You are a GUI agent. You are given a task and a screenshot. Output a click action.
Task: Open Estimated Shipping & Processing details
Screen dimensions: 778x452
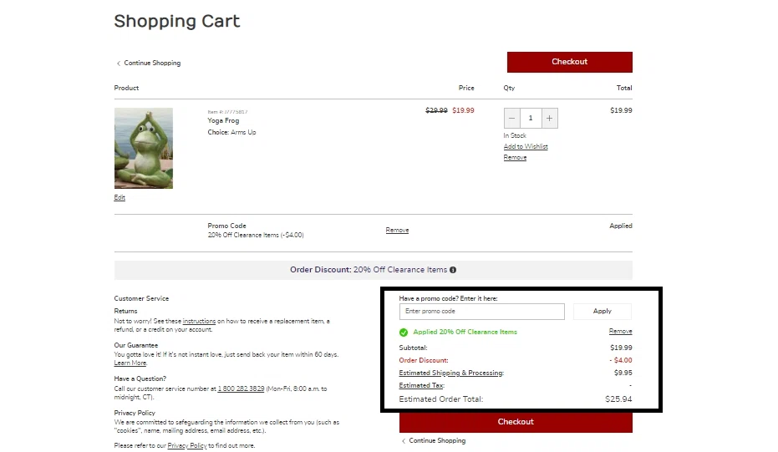pos(451,373)
